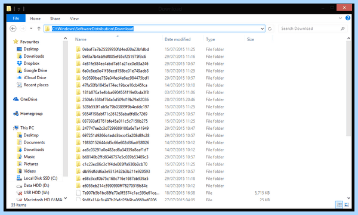Select folder 181b876a1e4bba6904551f19e0bda3f8
This screenshot has width=358, height=215.
pos(115,92)
